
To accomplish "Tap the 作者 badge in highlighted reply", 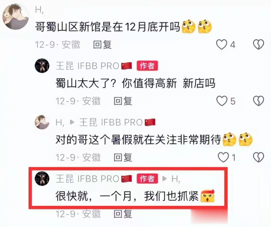I will tap(147, 179).
